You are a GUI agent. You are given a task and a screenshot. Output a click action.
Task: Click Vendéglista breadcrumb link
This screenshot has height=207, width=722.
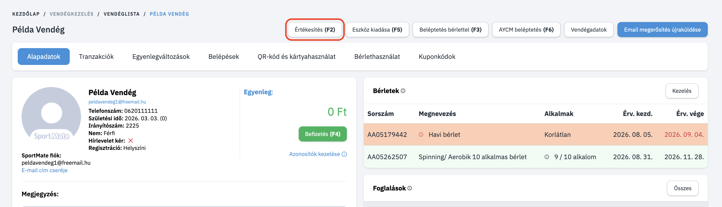click(x=121, y=14)
